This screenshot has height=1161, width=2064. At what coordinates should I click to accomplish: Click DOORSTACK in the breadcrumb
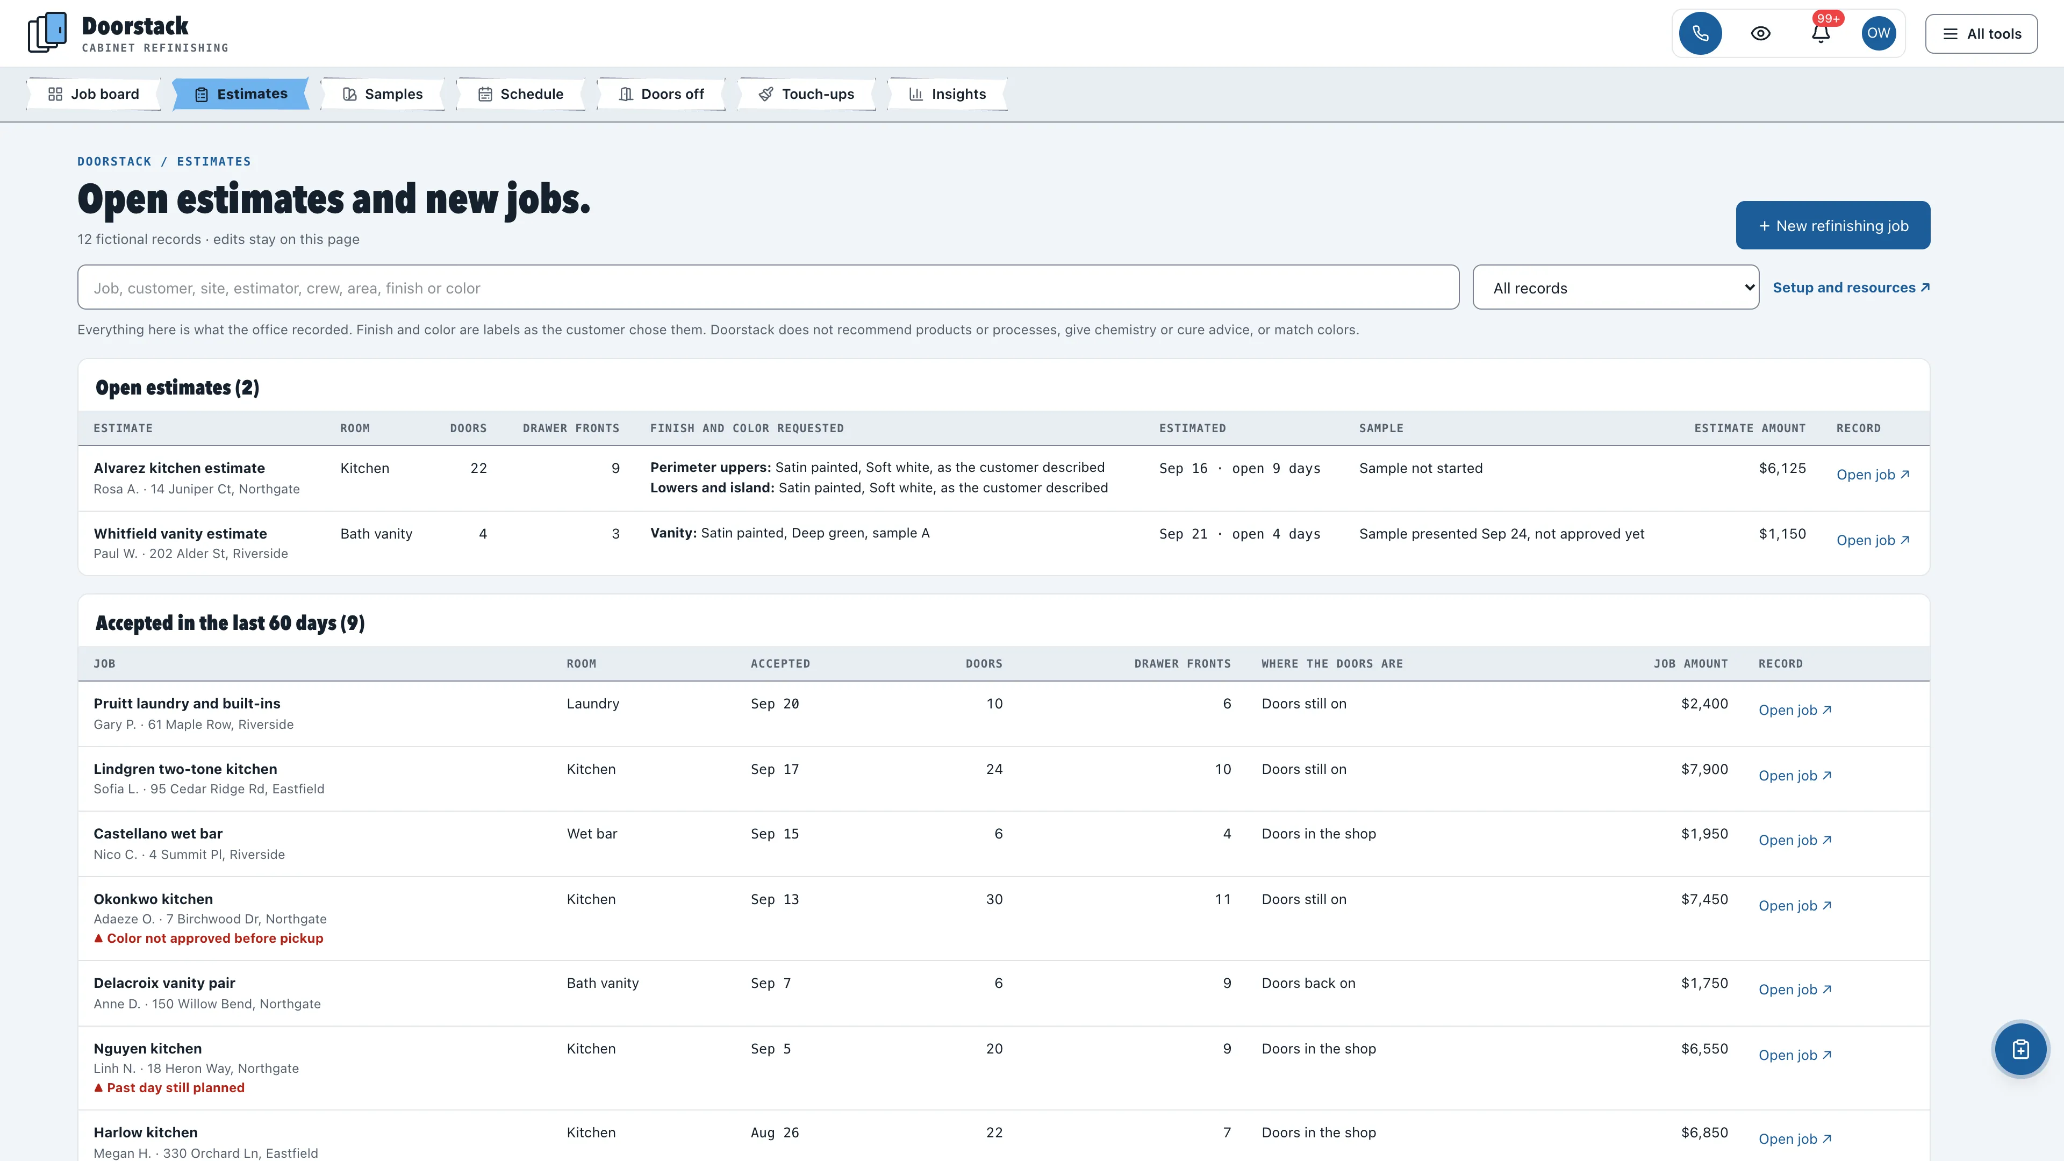coord(114,161)
